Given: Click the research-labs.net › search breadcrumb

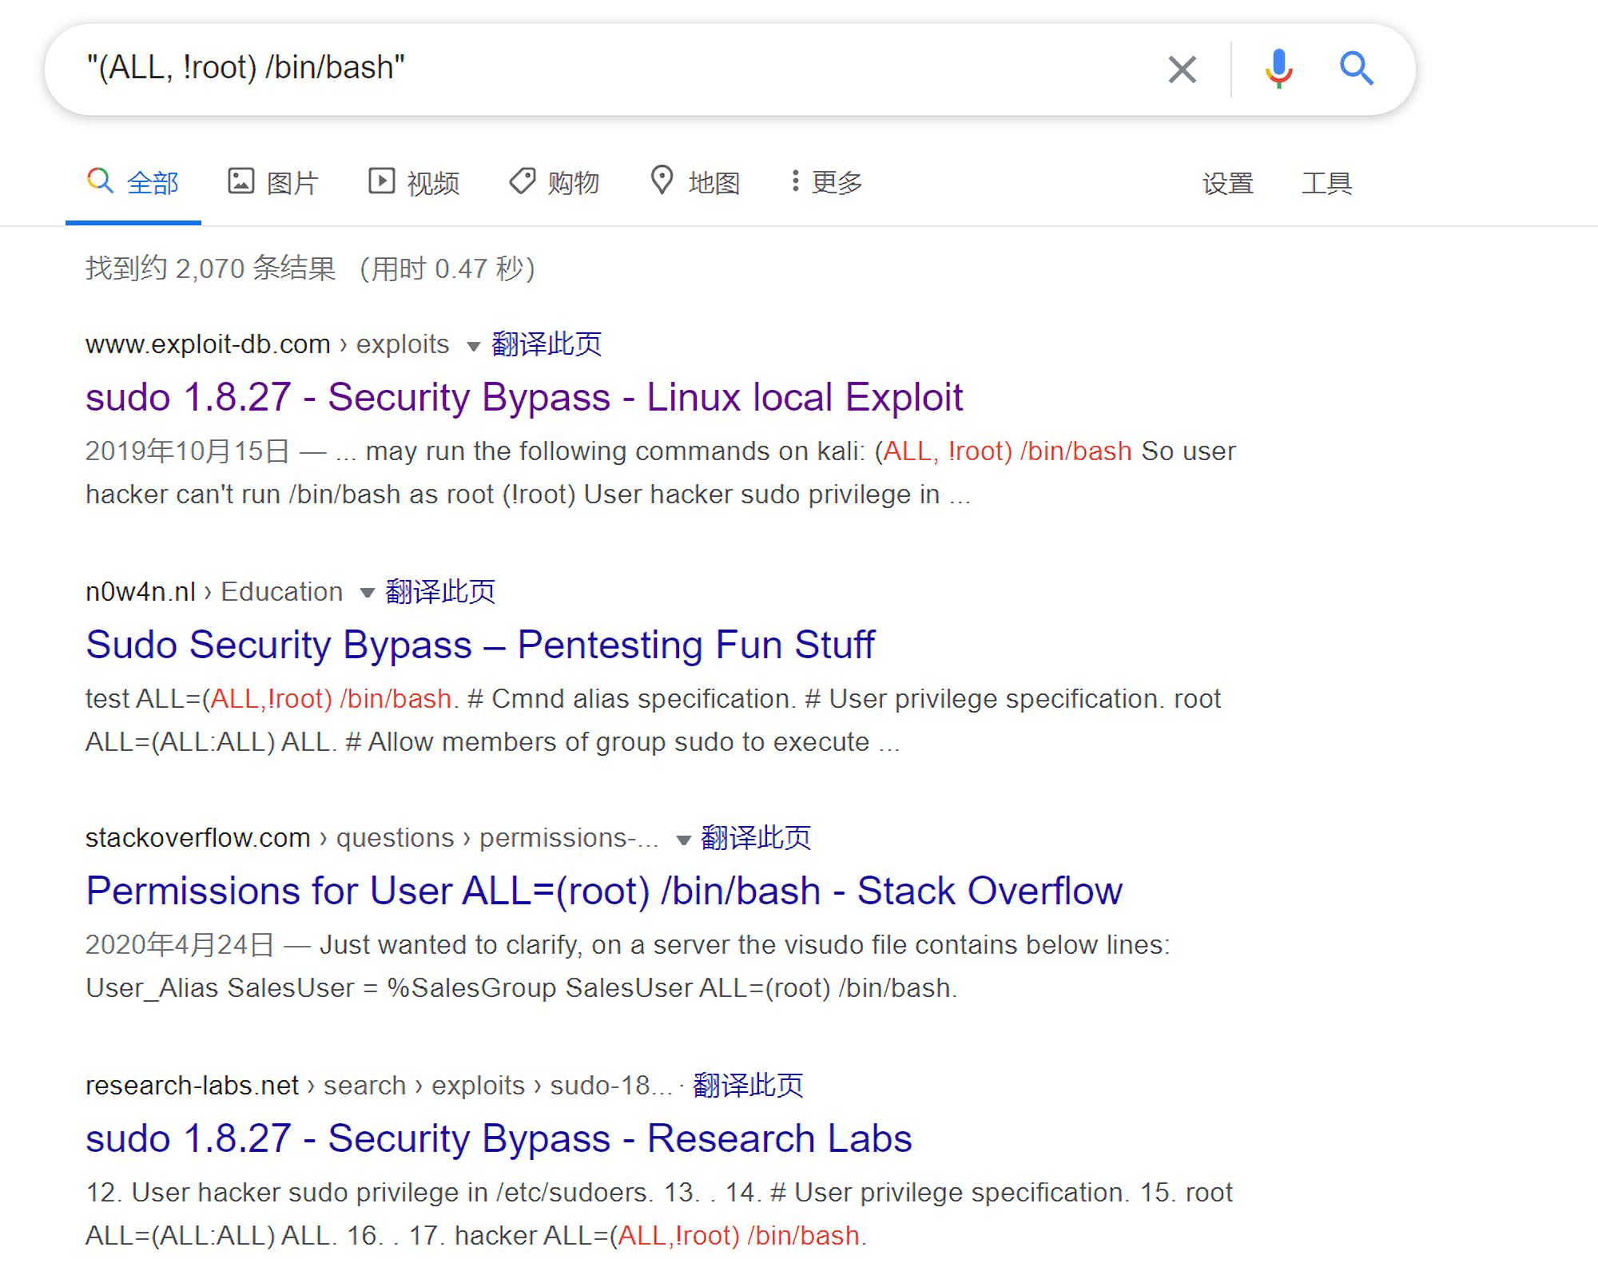Looking at the screenshot, I should [379, 1086].
